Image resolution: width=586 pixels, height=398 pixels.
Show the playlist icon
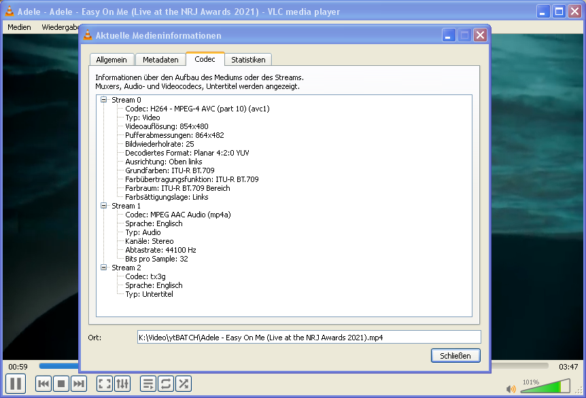148,384
